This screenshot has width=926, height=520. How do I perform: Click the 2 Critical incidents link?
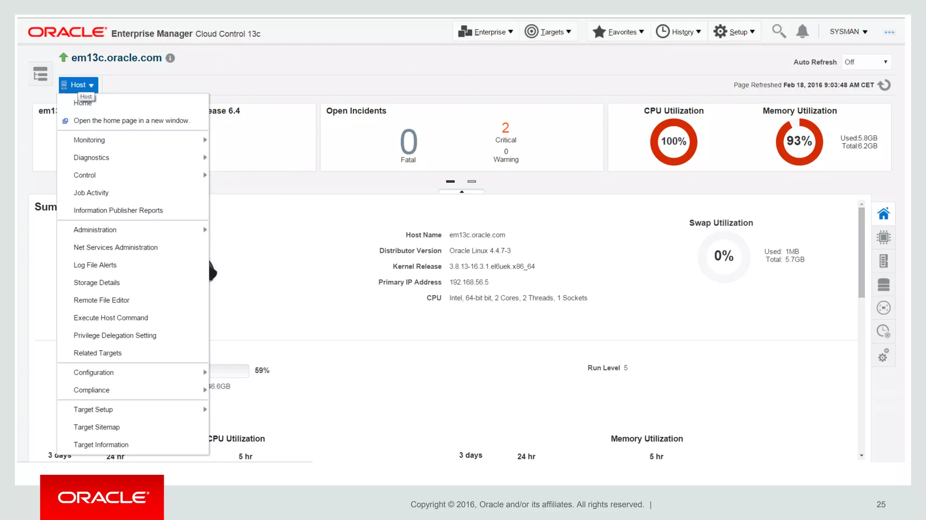click(x=506, y=128)
